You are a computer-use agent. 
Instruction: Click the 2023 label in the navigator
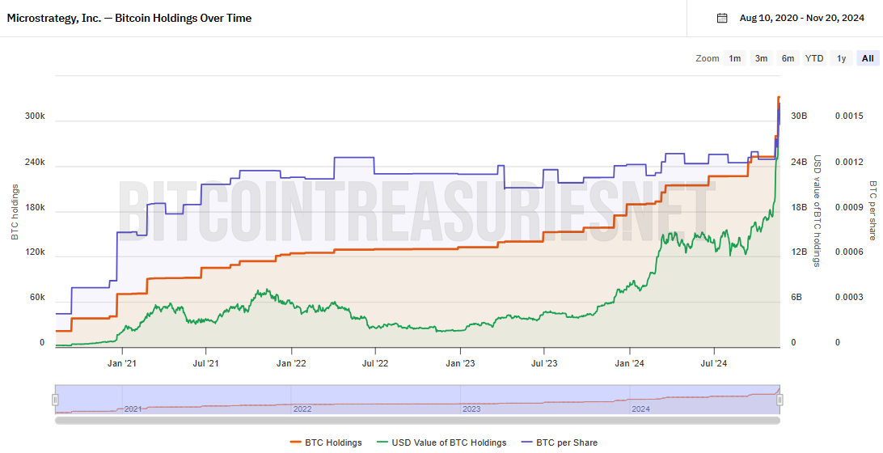(x=471, y=409)
